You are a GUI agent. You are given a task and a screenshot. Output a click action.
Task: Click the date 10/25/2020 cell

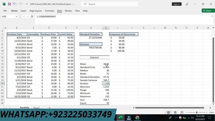pos(16,96)
